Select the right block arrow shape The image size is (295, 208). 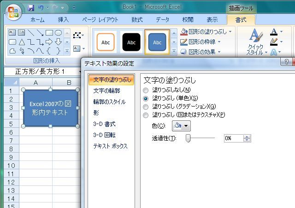coord(49,42)
